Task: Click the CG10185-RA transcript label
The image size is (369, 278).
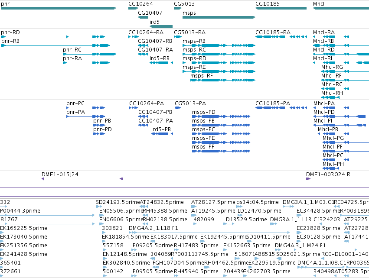Action: (x=273, y=32)
